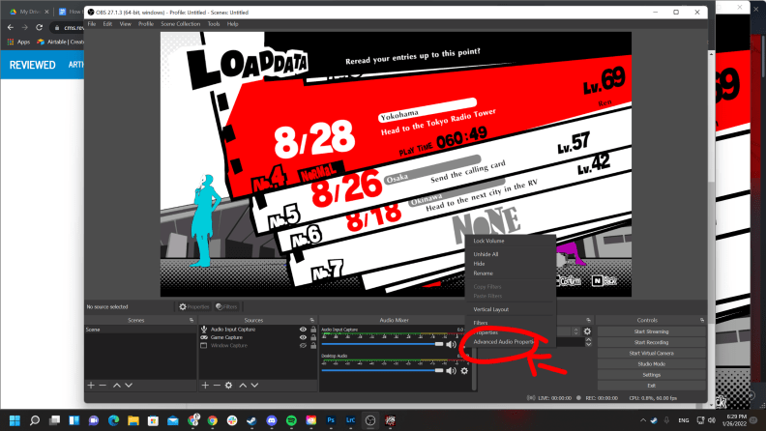Click the Game Capture controller icon
The image size is (766, 431).
(204, 337)
